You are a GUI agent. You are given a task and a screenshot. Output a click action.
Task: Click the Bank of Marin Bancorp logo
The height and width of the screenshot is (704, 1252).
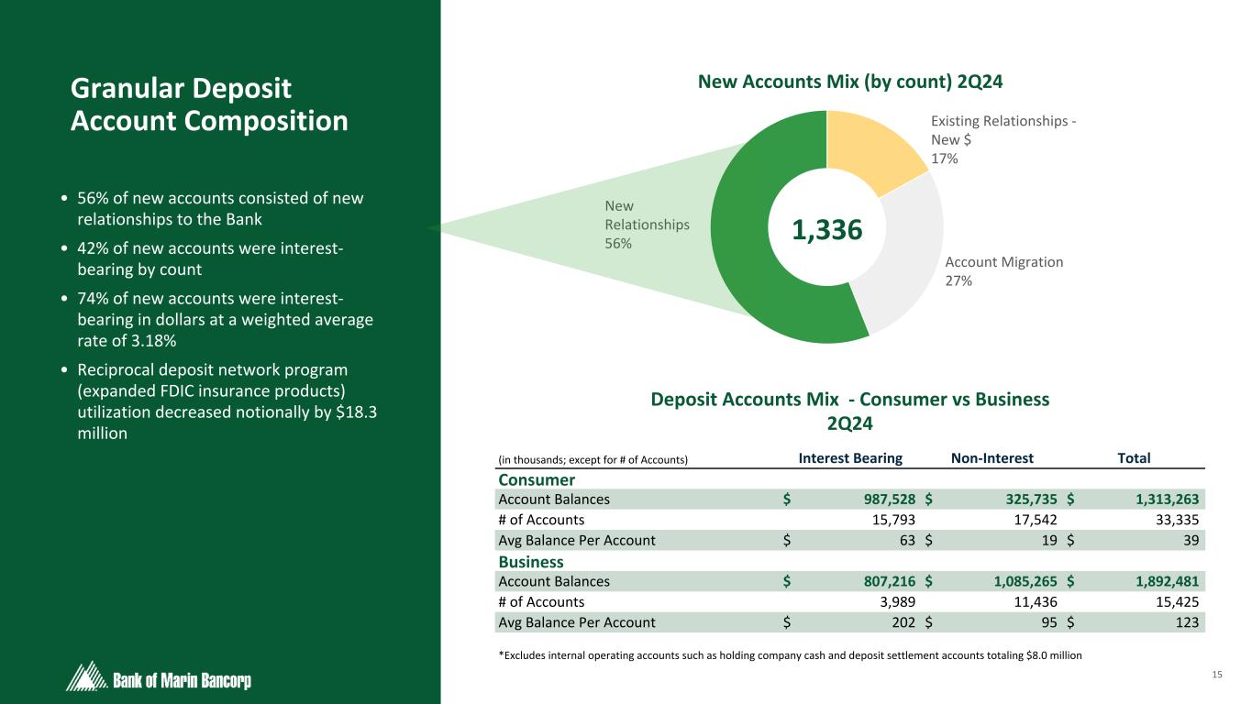pyautogui.click(x=159, y=679)
